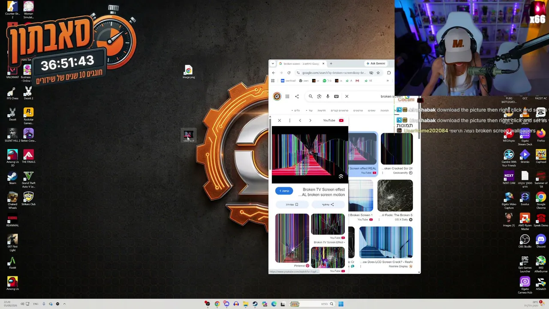Viewport: 549px width, 309px height.
Task: Open the Cuphead desktop shortcut
Action: 541,156
